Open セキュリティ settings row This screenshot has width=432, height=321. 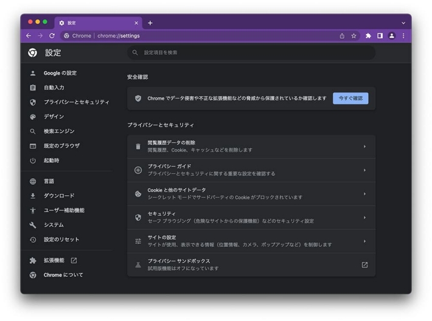point(251,218)
